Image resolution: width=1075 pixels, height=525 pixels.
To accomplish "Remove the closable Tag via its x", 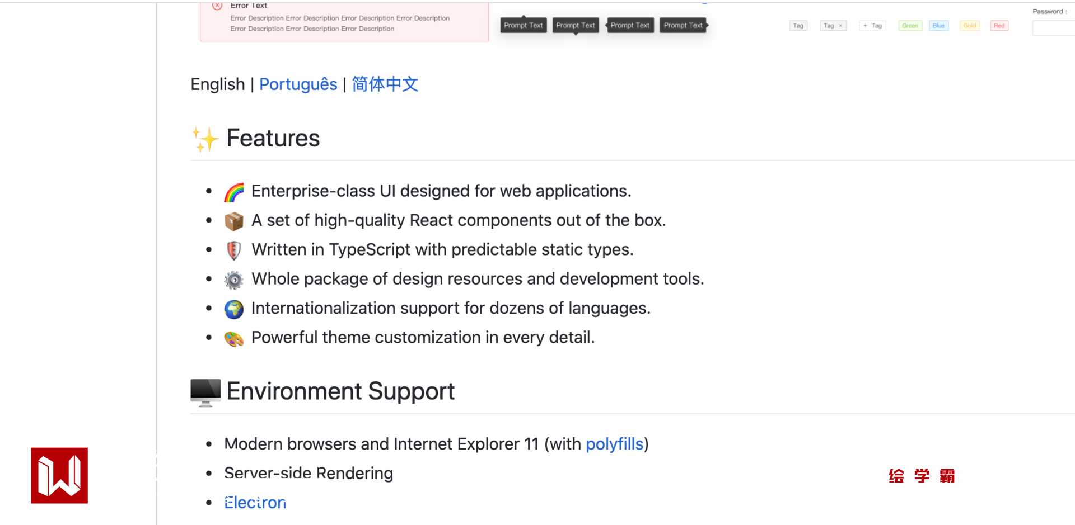I will (x=840, y=26).
